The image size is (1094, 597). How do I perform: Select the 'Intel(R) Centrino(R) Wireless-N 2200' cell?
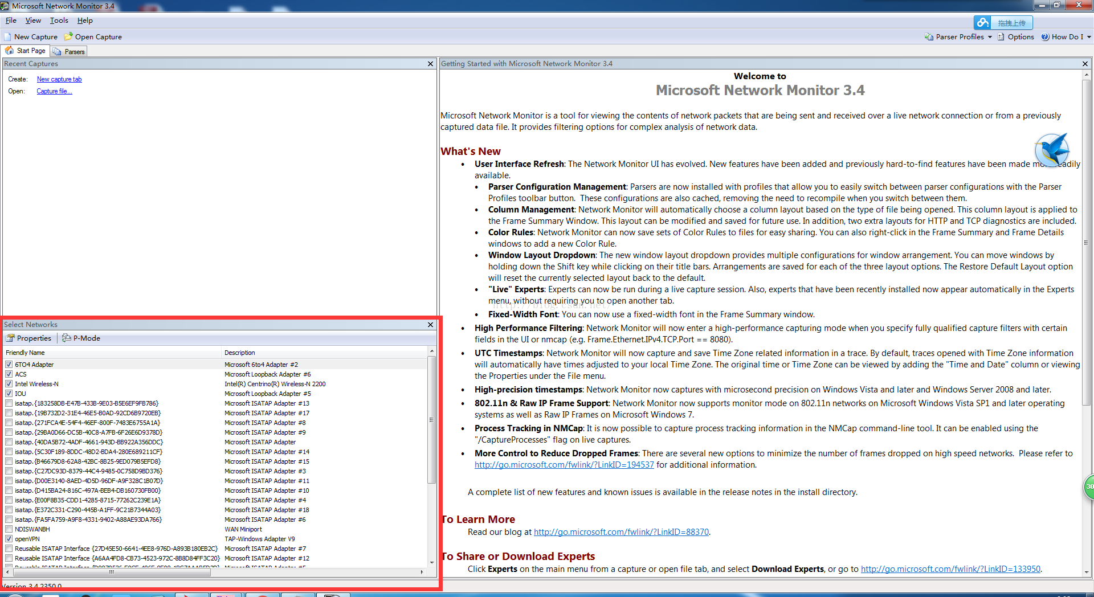tap(275, 384)
